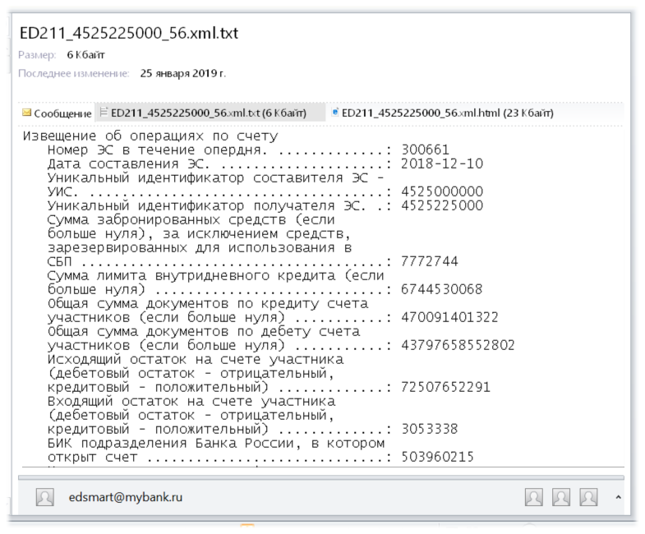Image resolution: width=645 pixels, height=534 pixels.
Task: Click the divider bar above the sender pane
Action: (320, 476)
